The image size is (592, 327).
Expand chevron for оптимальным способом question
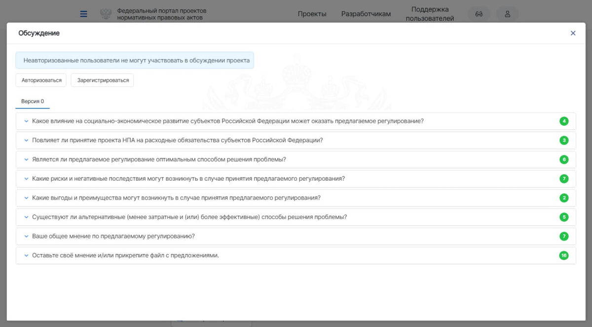(26, 160)
